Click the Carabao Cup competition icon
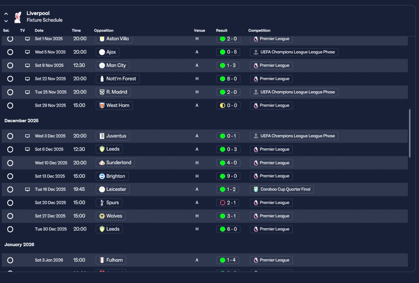 tap(256, 189)
